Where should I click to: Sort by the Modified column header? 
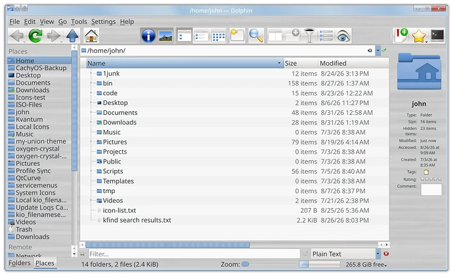354,63
